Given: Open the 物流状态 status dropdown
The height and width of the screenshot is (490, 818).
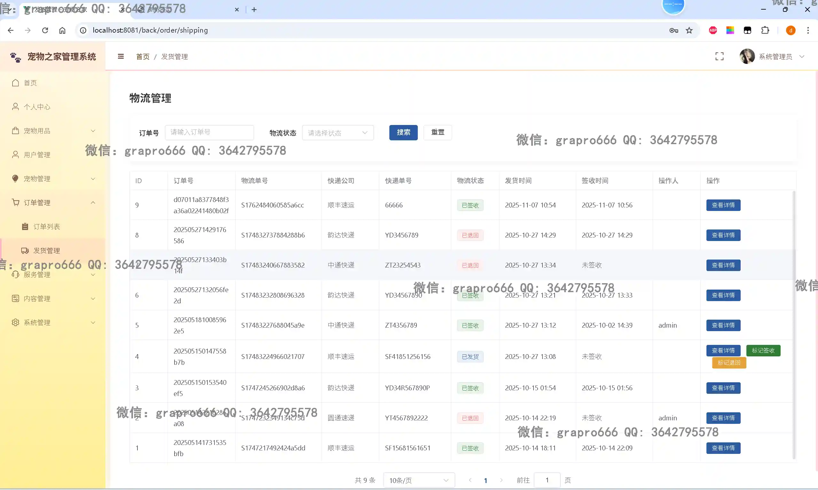Looking at the screenshot, I should point(337,133).
